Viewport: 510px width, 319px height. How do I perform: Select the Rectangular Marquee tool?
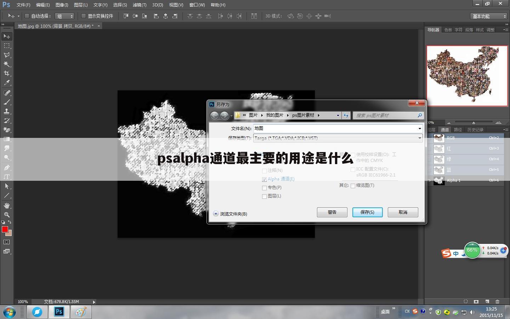pos(7,46)
